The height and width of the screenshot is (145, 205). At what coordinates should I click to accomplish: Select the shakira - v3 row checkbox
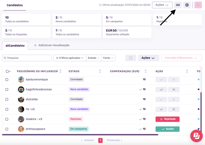pos(7,119)
